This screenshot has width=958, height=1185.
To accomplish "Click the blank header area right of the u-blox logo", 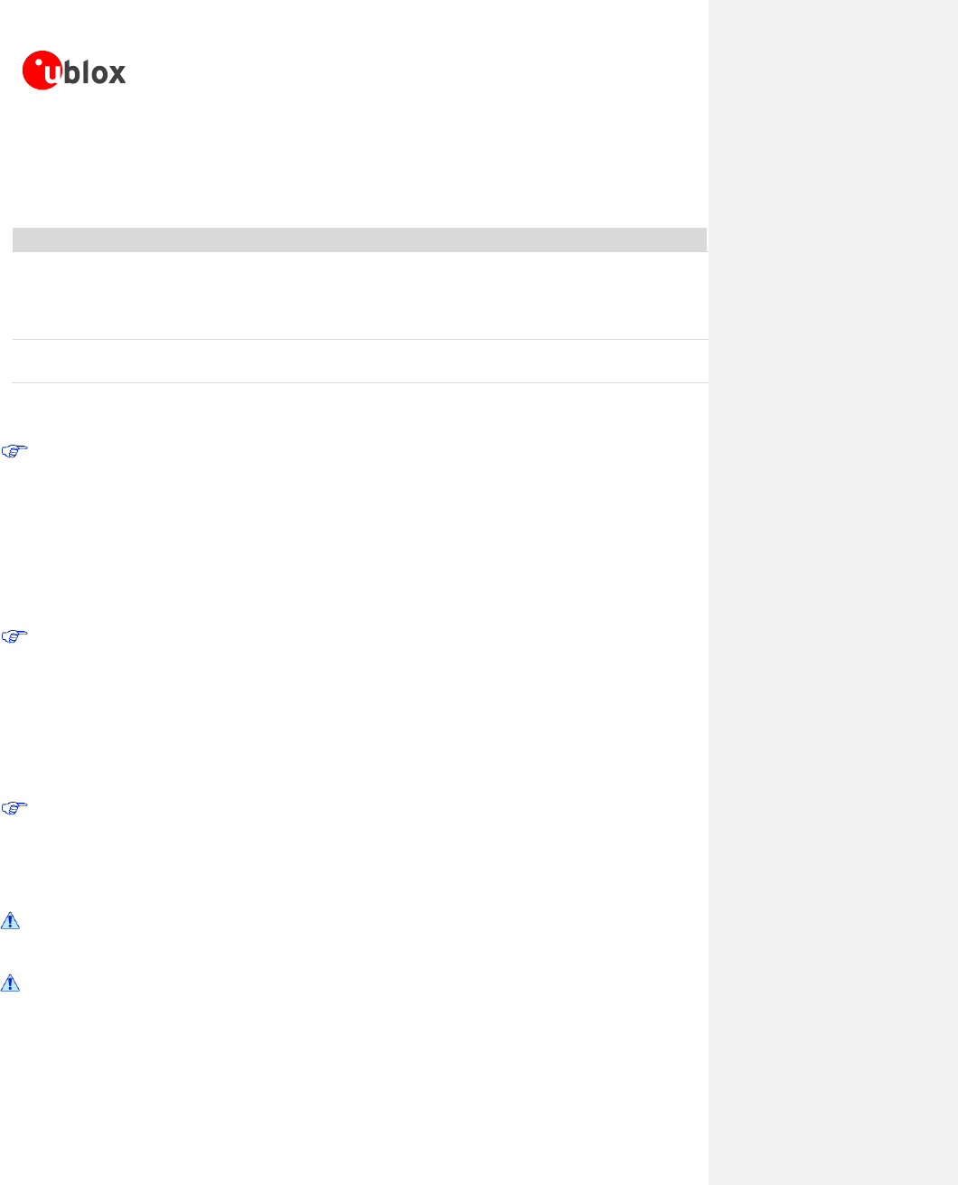I will [x=416, y=72].
